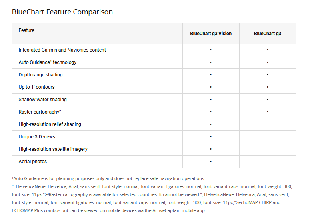Click the Aerial photos row label

pyautogui.click(x=32, y=162)
